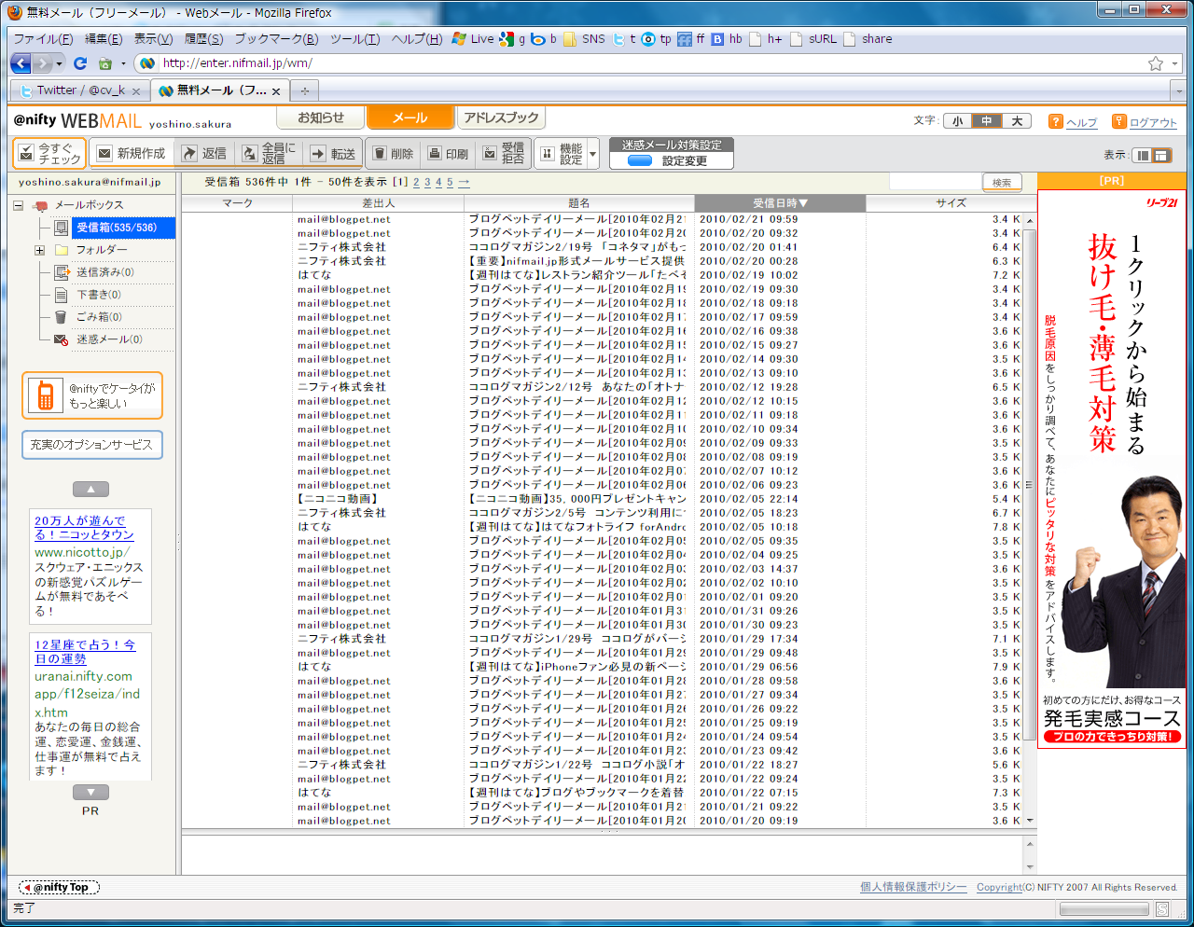
Task: Sort mail list by 題名 column
Action: coord(578,203)
